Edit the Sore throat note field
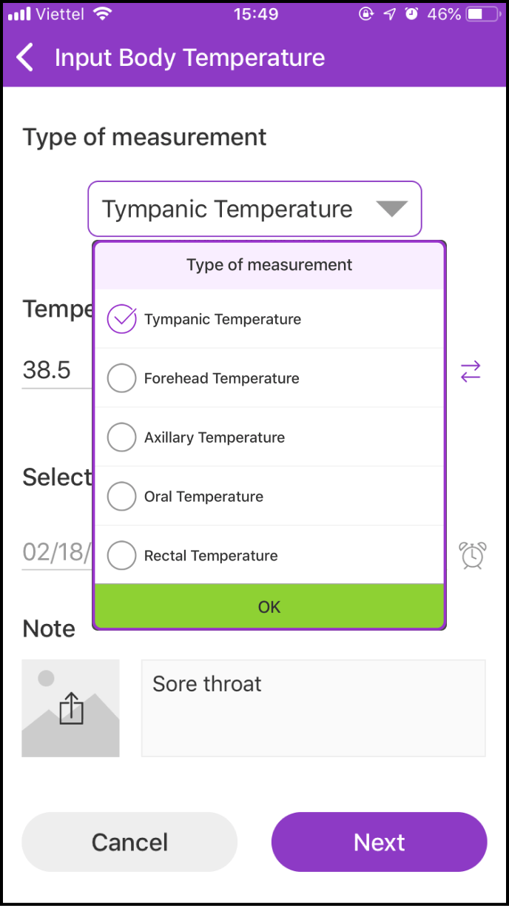The height and width of the screenshot is (906, 509). 313,708
